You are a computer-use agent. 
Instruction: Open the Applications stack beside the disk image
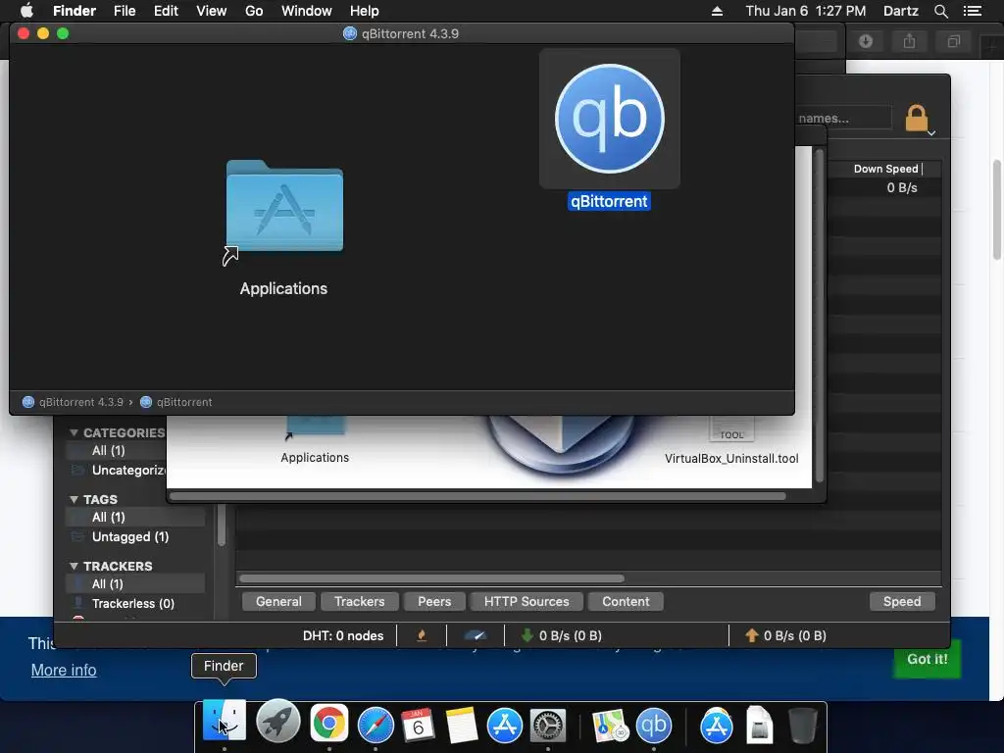click(x=716, y=725)
